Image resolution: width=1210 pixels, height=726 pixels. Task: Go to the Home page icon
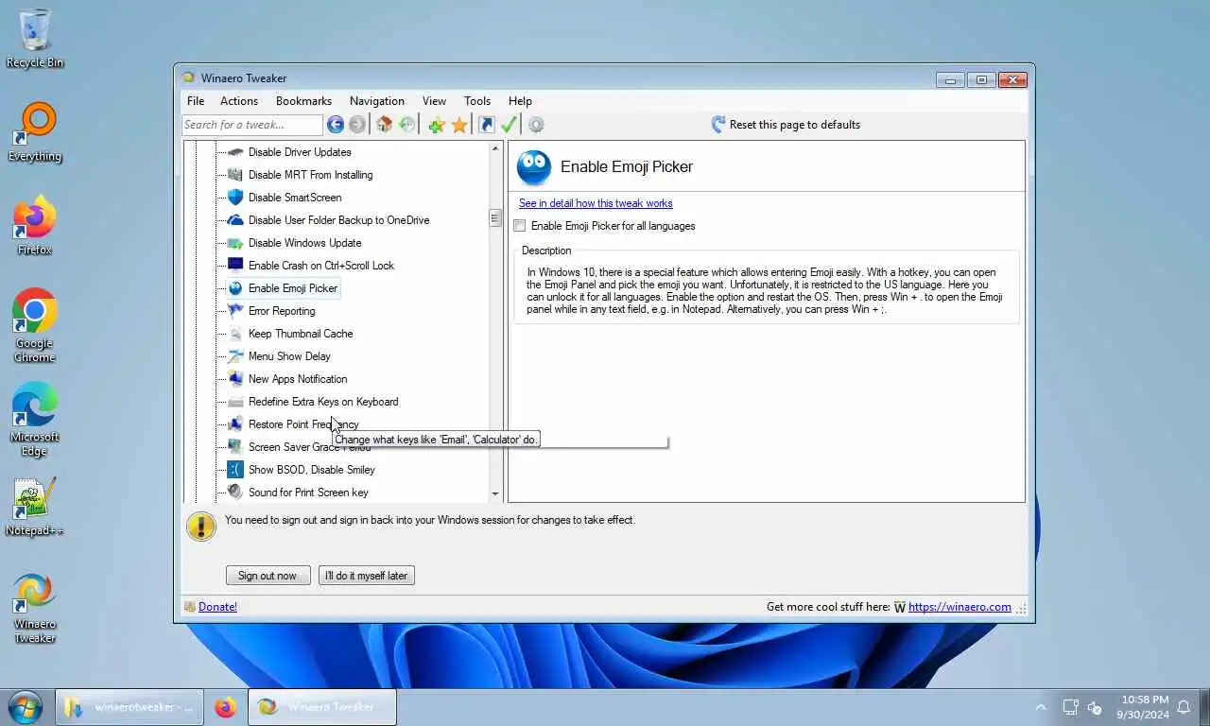pos(384,125)
